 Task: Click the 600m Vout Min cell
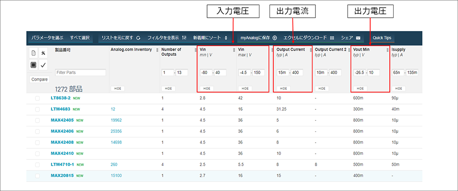click(358, 98)
